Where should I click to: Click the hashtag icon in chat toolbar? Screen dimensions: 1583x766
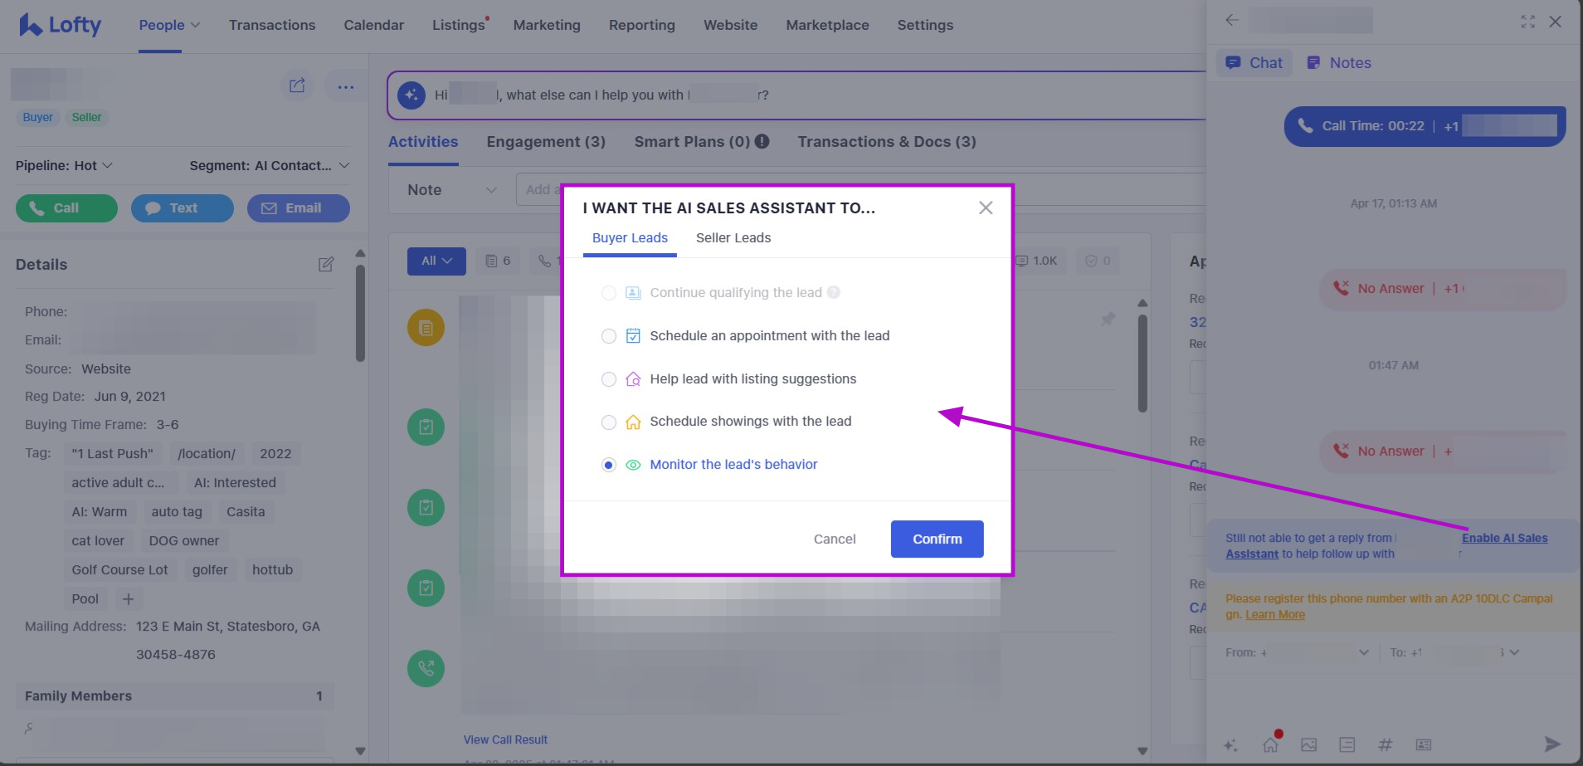(1385, 744)
